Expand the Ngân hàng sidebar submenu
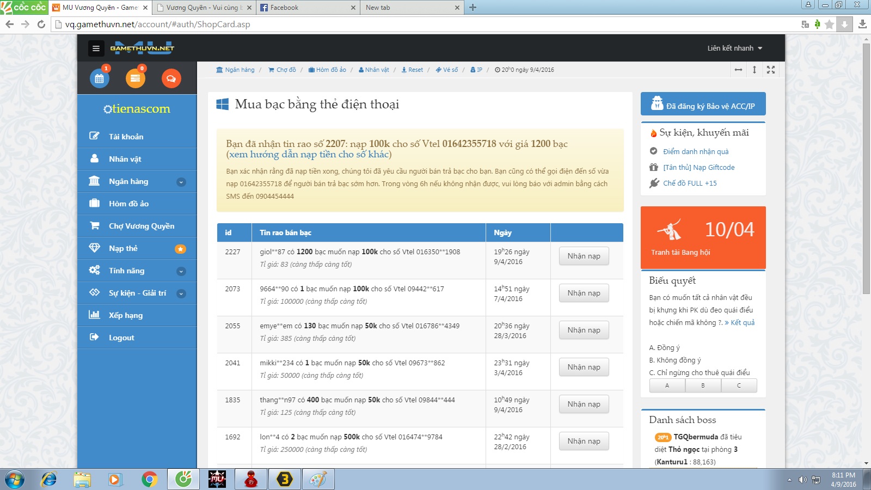The width and height of the screenshot is (871, 490). click(x=181, y=182)
